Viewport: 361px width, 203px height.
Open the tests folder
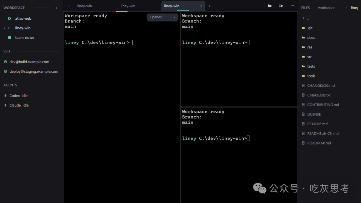(311, 66)
